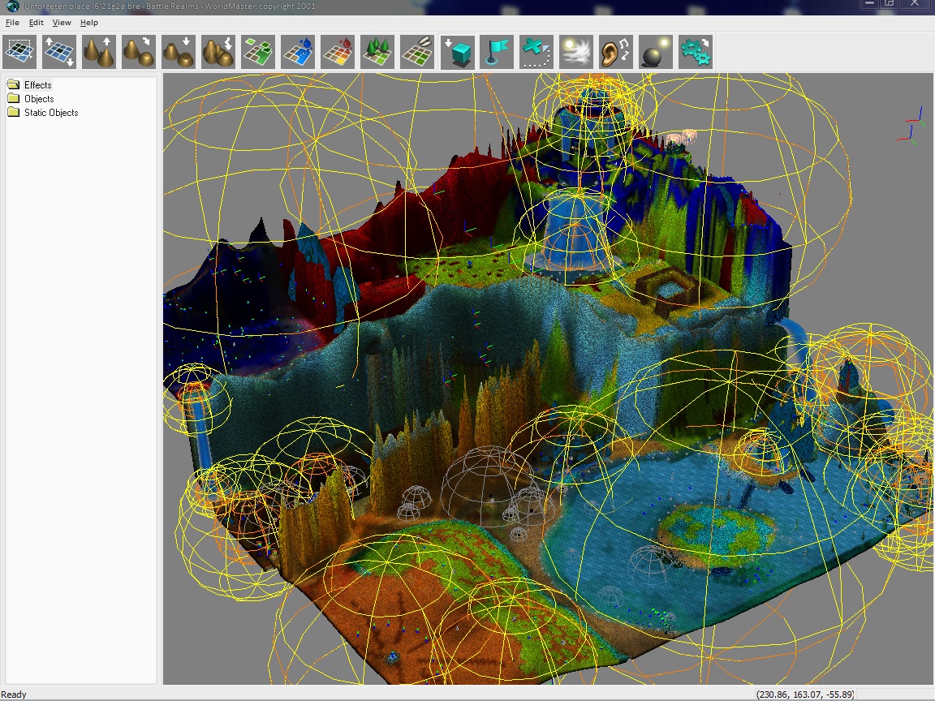
Task: Open the Edit menu
Action: click(x=37, y=23)
